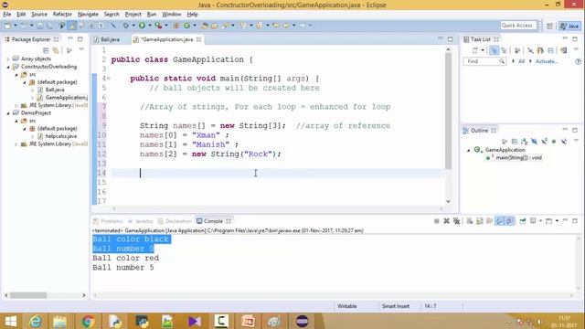Toggle Mark Occurrences in main toolbar

(72, 26)
